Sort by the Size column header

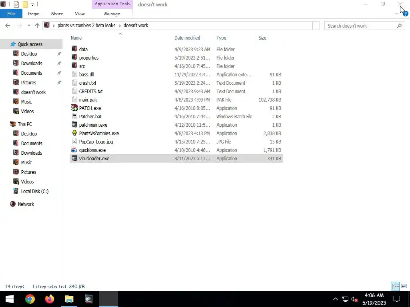point(262,38)
